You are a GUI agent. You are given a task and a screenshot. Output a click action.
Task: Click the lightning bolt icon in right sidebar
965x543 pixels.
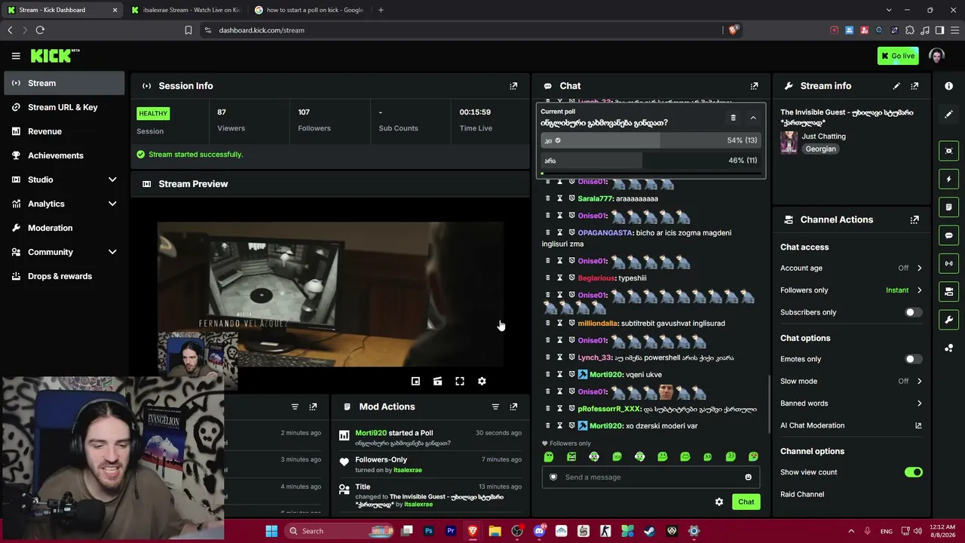(948, 179)
